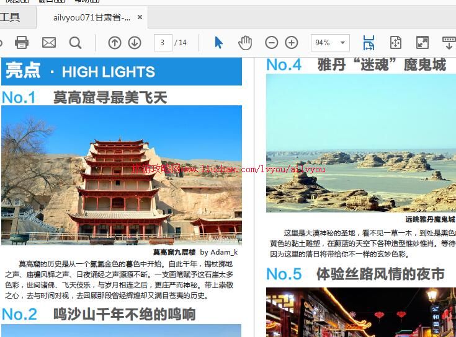Click the liuchaw.com watermark URL
The height and width of the screenshot is (337, 456).
click(x=230, y=169)
